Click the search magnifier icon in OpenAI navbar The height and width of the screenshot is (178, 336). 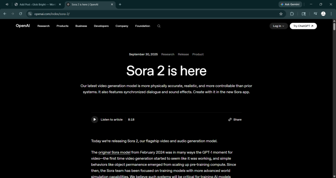click(159, 26)
